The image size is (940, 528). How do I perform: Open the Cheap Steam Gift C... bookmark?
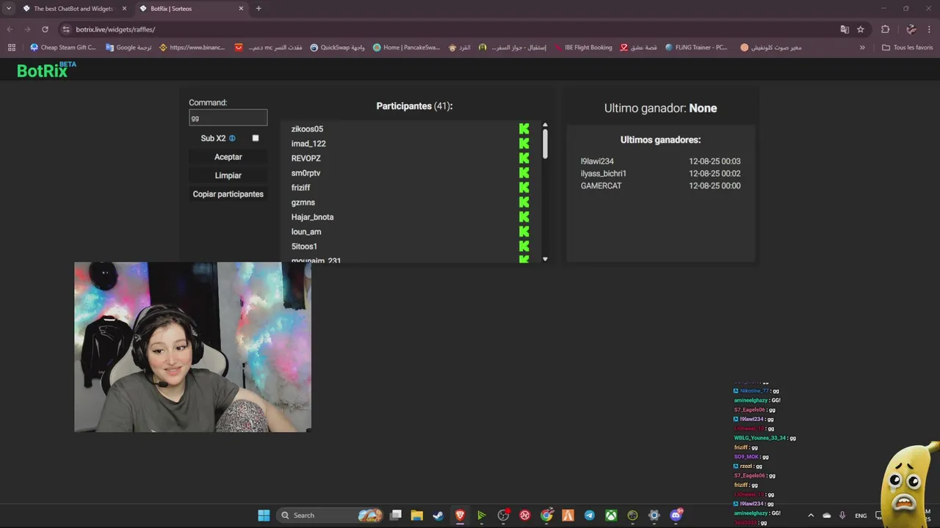[x=63, y=48]
